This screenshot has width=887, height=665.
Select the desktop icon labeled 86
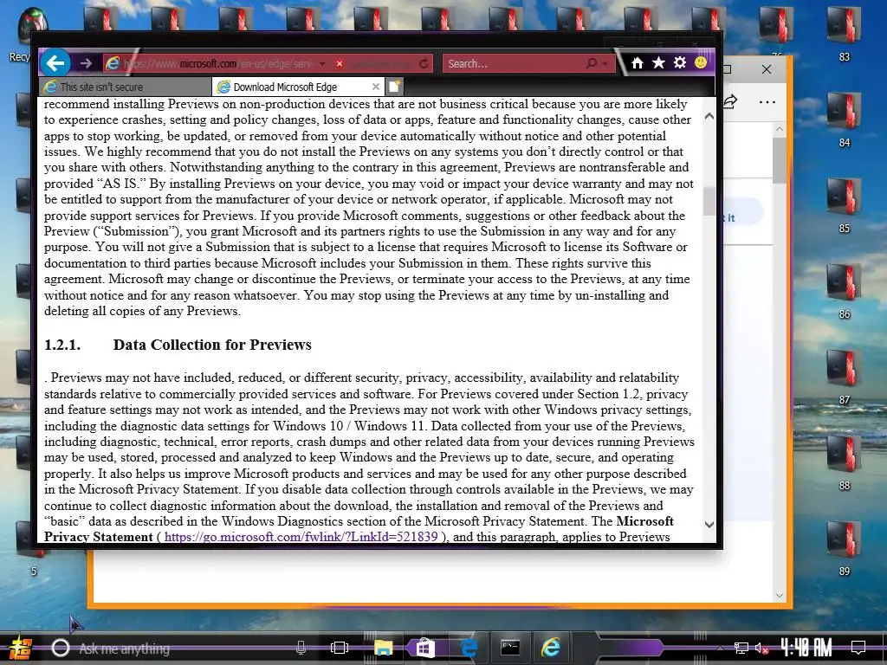(x=844, y=293)
